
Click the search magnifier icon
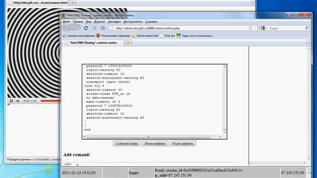[307, 28]
